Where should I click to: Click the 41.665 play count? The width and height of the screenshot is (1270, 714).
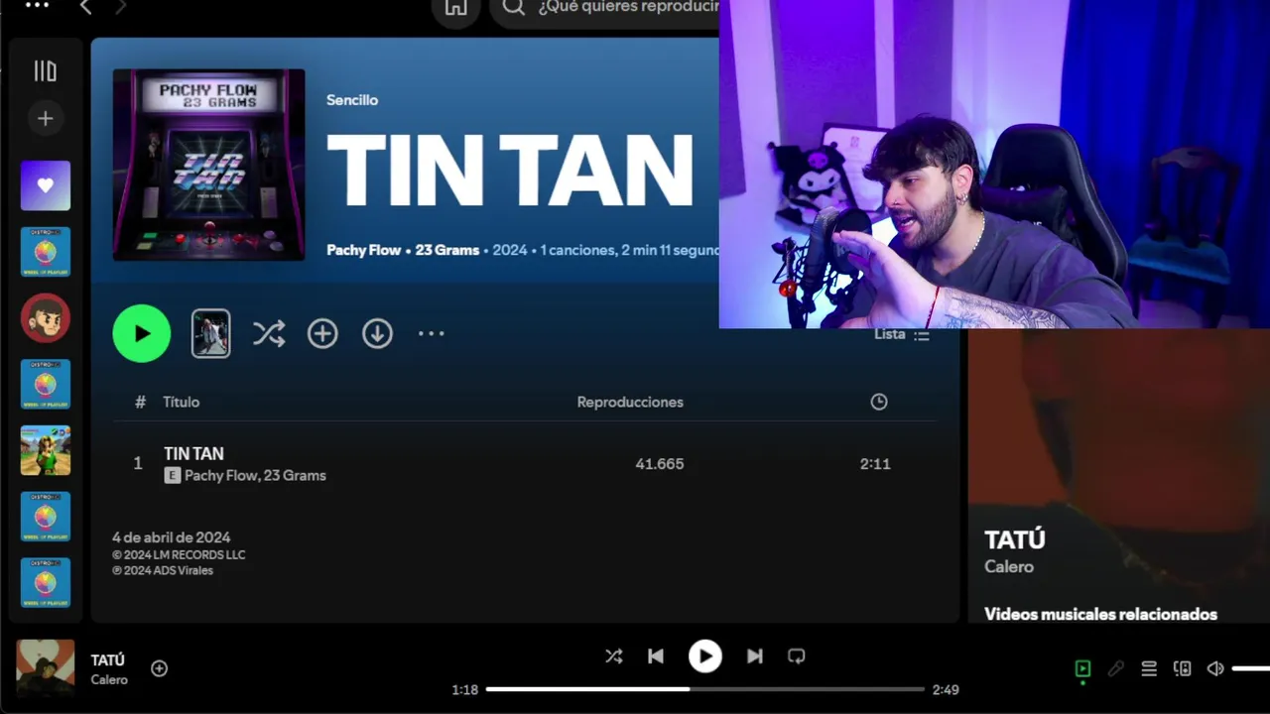[x=660, y=463]
